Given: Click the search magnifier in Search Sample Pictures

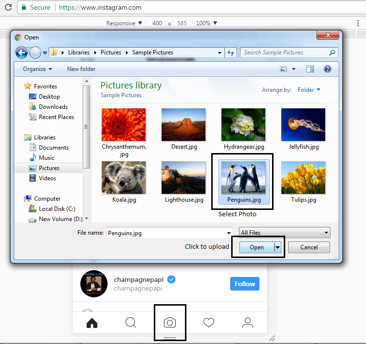Looking at the screenshot, I should coord(332,52).
